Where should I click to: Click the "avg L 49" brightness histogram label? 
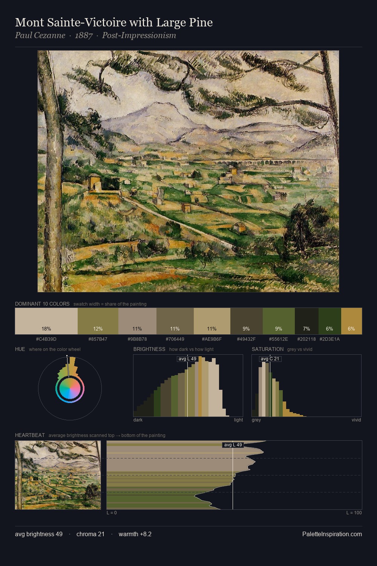coord(187,359)
